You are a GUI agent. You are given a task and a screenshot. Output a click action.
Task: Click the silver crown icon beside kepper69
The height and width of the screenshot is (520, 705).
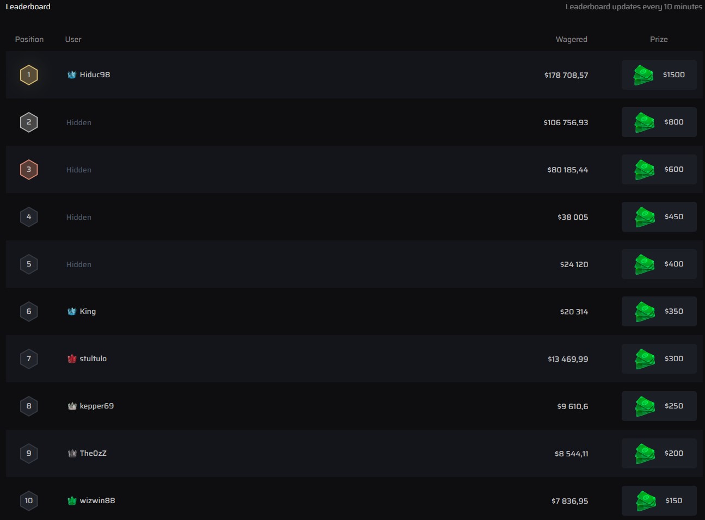pos(72,406)
